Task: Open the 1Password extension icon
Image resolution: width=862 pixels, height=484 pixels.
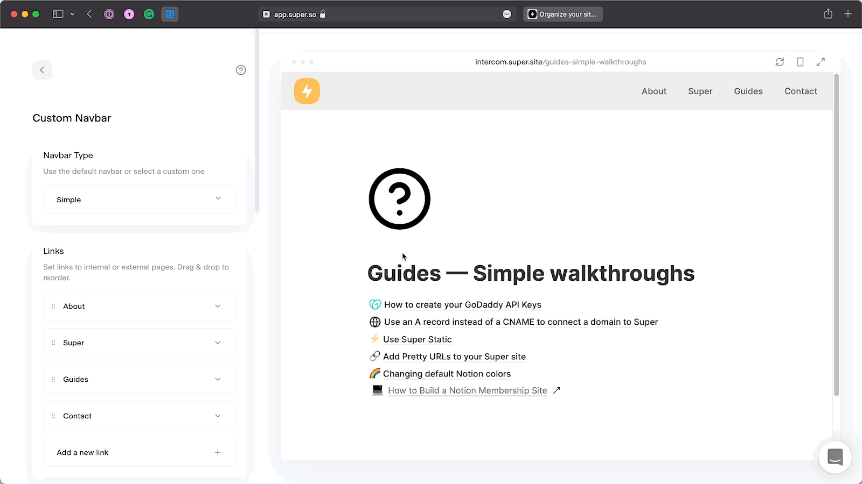Action: pyautogui.click(x=109, y=15)
